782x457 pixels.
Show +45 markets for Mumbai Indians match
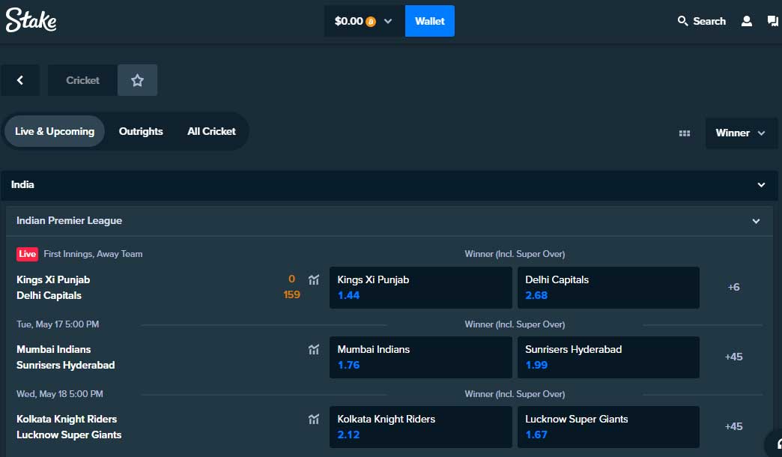click(x=733, y=357)
